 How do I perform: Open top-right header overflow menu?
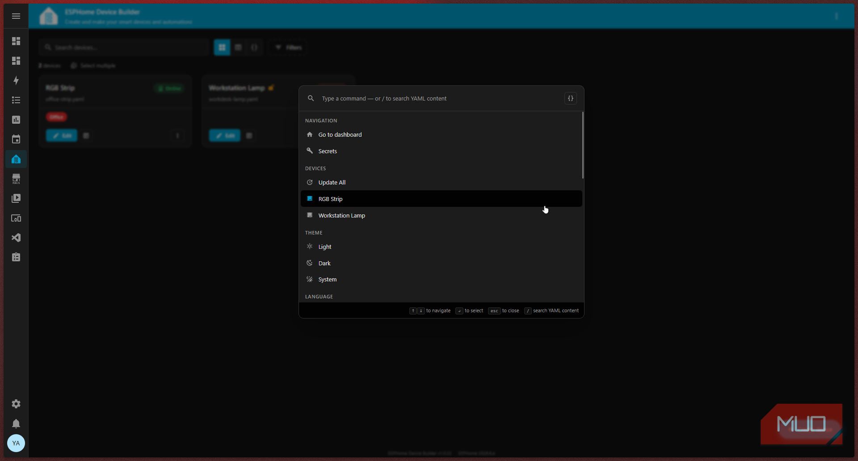point(836,16)
